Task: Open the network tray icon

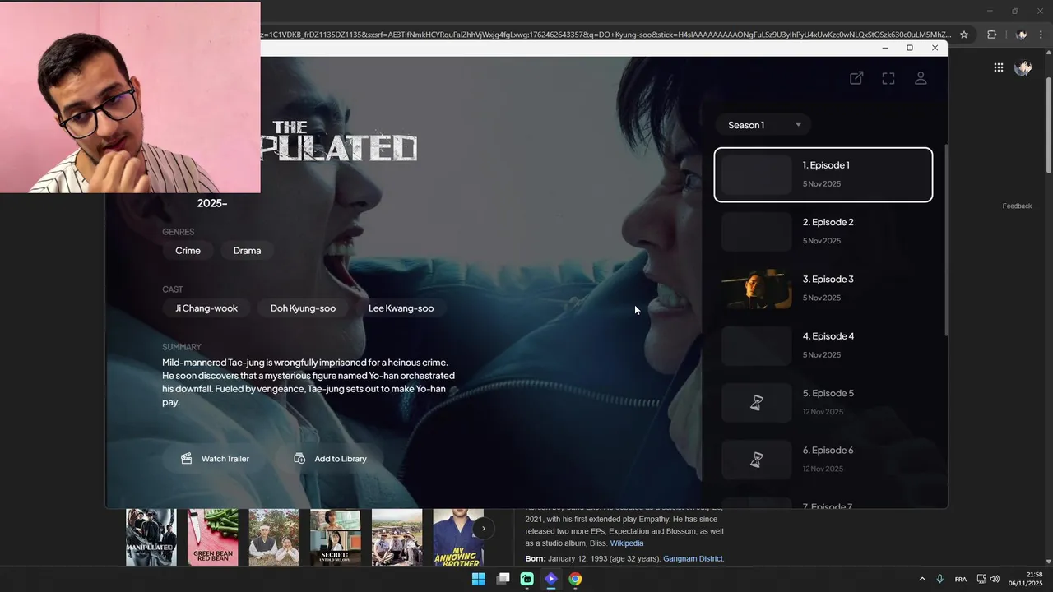Action: [981, 579]
